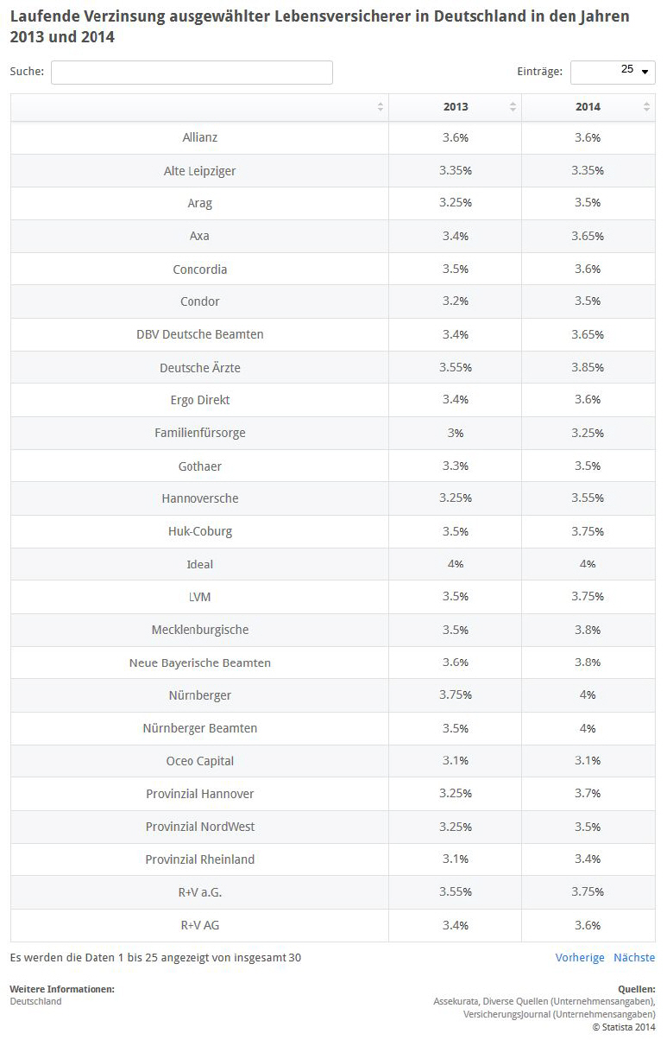Viewport: 667px width, 1040px height.
Task: Focus the Suche search input field
Action: (x=192, y=73)
